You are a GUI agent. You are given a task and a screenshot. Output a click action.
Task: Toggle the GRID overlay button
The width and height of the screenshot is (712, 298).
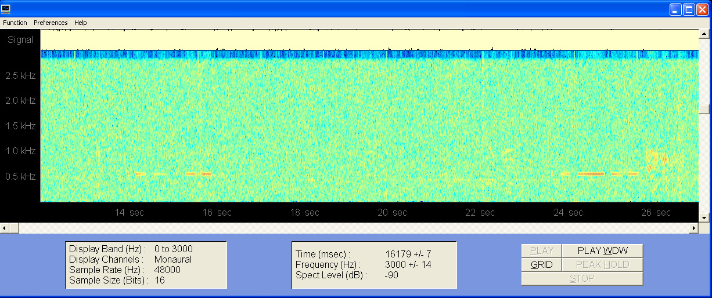click(542, 264)
